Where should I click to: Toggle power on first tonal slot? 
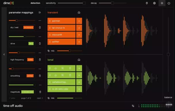[56, 68]
